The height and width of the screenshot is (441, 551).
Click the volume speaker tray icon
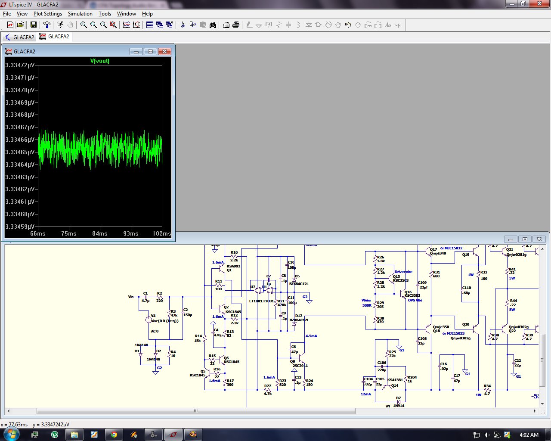pyautogui.click(x=486, y=435)
